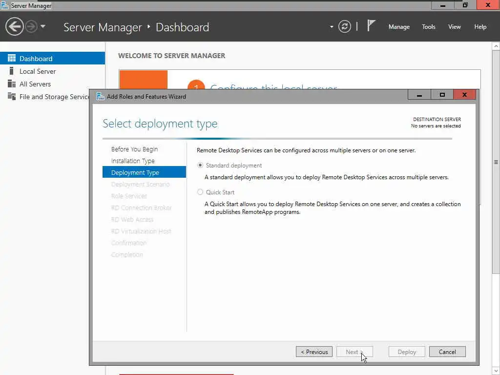Open the Manage menu
Screen dimensions: 500x375
399,27
